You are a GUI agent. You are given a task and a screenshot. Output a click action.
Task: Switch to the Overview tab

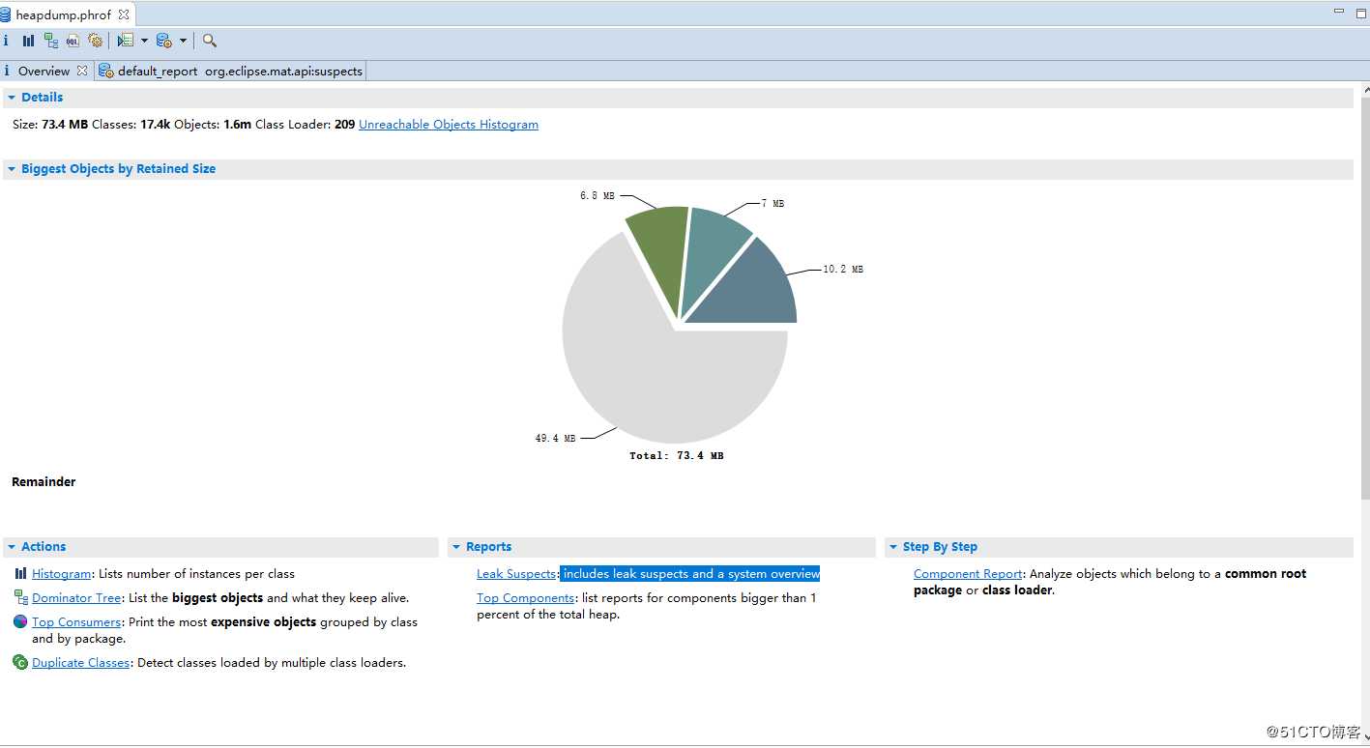(44, 71)
